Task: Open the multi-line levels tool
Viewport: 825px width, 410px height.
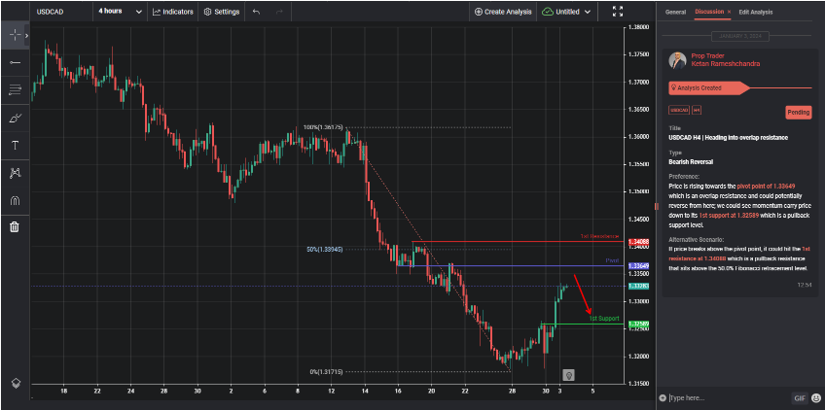Action: pyautogui.click(x=15, y=90)
